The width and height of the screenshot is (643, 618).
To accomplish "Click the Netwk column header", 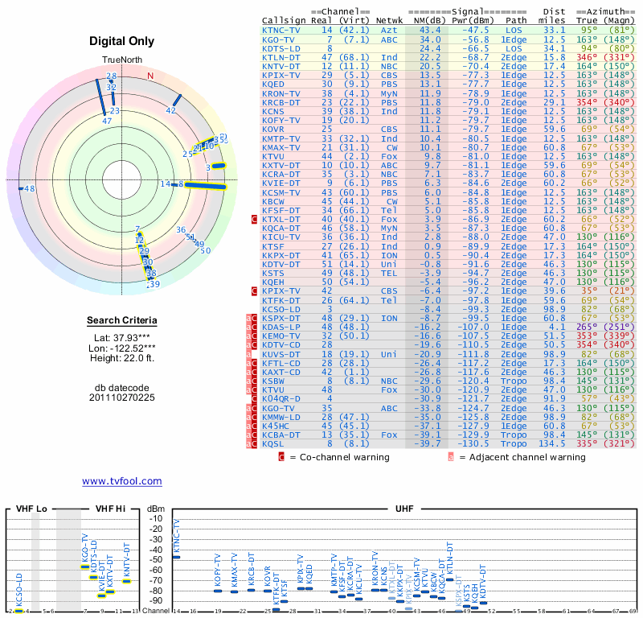I will click(389, 21).
